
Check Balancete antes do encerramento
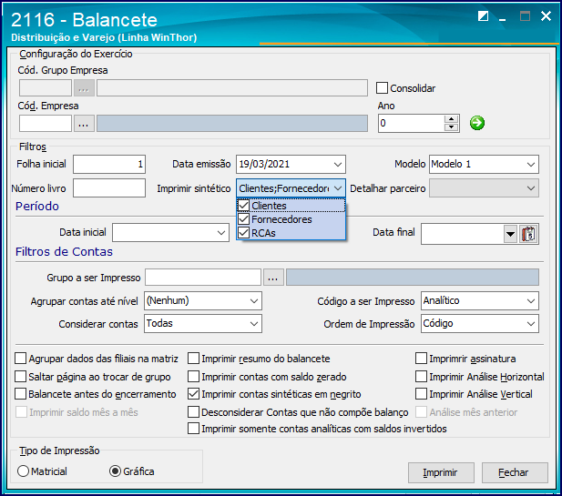[20, 394]
